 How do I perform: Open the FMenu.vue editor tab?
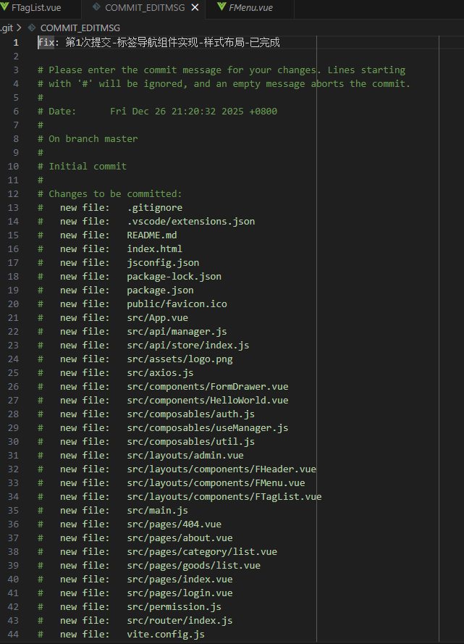tap(250, 8)
